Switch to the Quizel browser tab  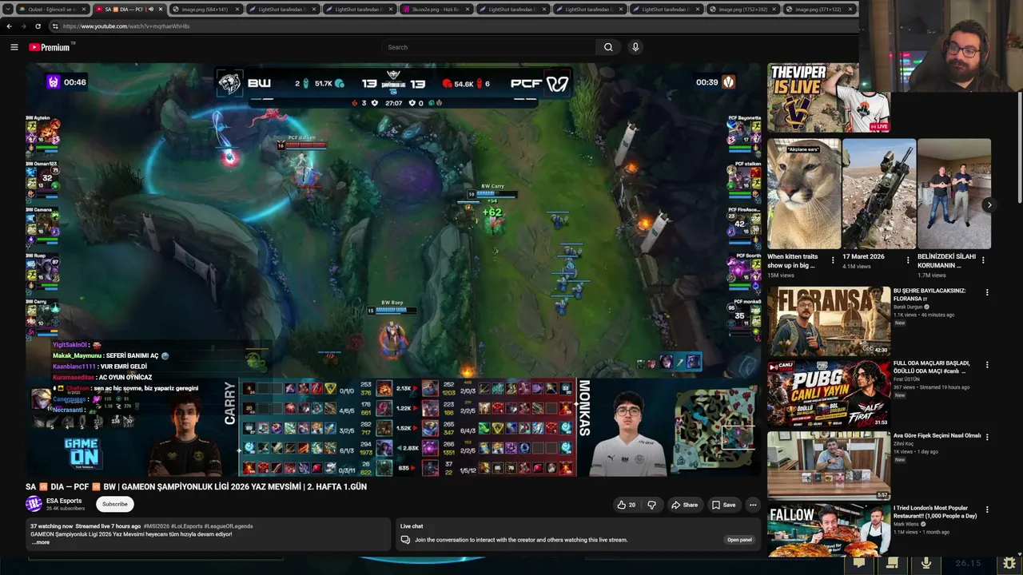tap(53, 10)
